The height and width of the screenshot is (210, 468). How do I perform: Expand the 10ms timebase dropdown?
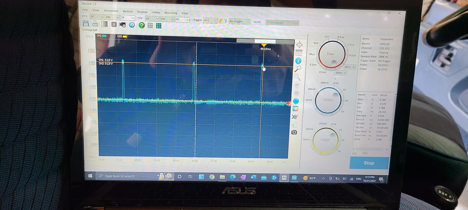340,73
